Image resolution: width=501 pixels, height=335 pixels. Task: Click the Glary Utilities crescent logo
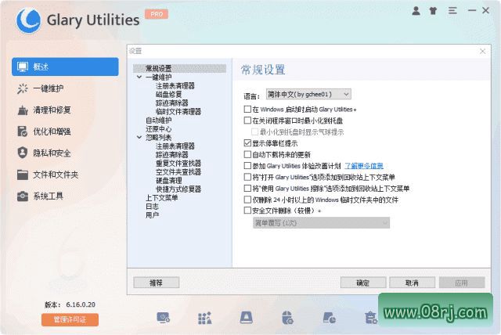point(29,21)
